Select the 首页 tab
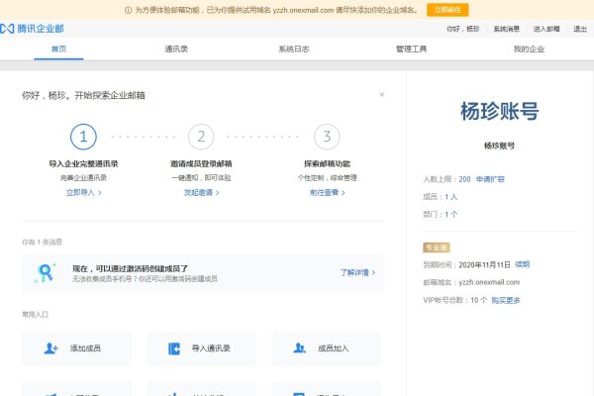Screen dimensions: 594x396 [x=58, y=49]
